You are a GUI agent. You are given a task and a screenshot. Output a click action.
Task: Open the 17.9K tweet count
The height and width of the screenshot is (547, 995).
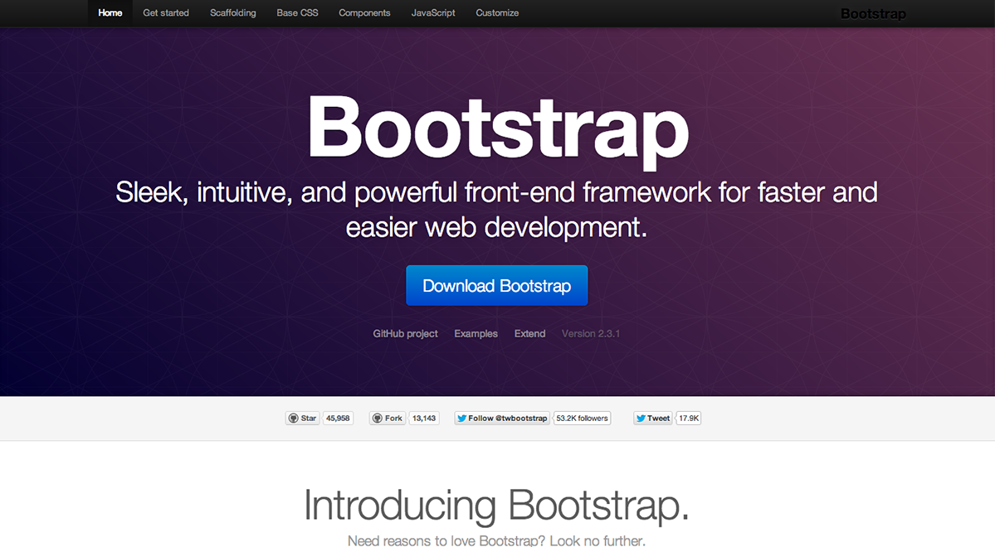point(689,419)
